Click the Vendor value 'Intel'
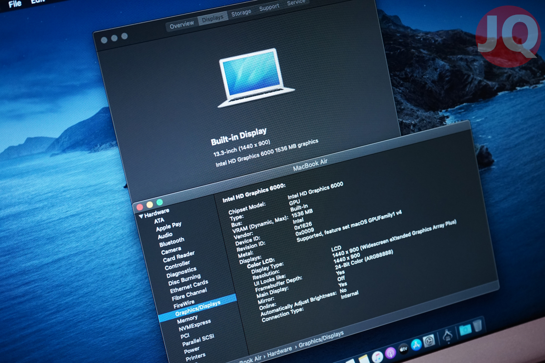This screenshot has height=363, width=545. pyautogui.click(x=298, y=221)
